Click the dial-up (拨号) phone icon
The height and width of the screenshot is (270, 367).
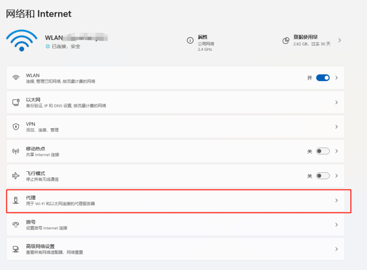[x=16, y=225]
